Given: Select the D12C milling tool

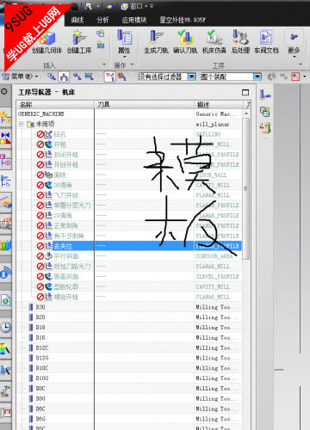Looking at the screenshot, I should coord(42,348).
